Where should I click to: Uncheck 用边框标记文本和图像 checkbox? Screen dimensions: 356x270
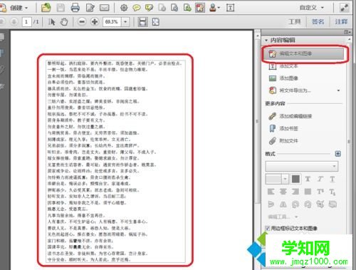pos(268,228)
